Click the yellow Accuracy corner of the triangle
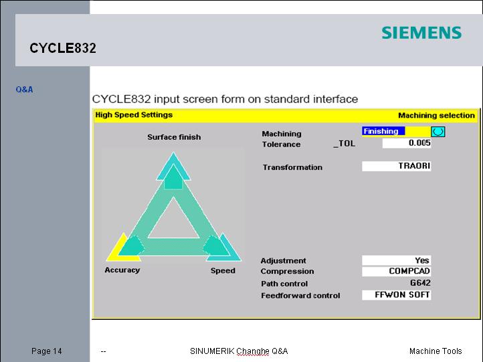This screenshot has height=362, width=483. (123, 248)
